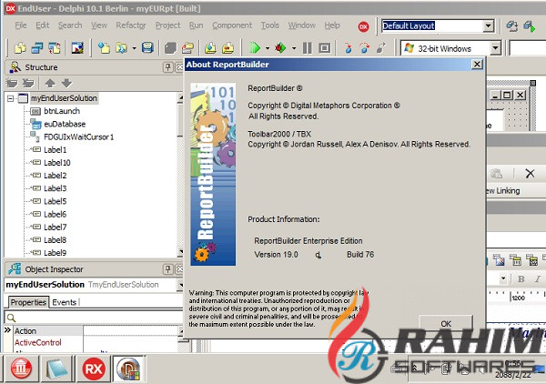Open the Search menu
The width and height of the screenshot is (546, 384).
pyautogui.click(x=70, y=25)
